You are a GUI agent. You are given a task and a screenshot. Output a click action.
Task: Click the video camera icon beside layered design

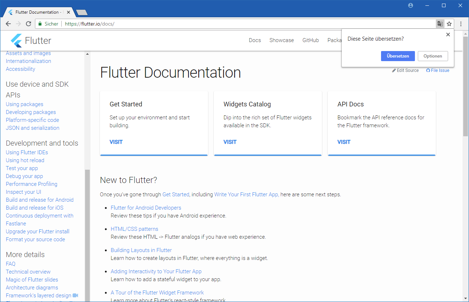[x=75, y=295]
